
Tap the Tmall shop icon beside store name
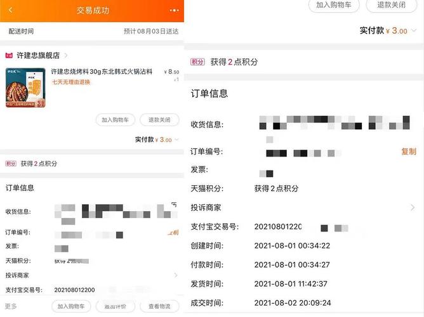9,55
